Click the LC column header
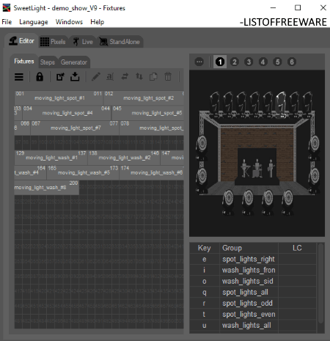Image resolution: width=330 pixels, height=341 pixels. coord(297,248)
